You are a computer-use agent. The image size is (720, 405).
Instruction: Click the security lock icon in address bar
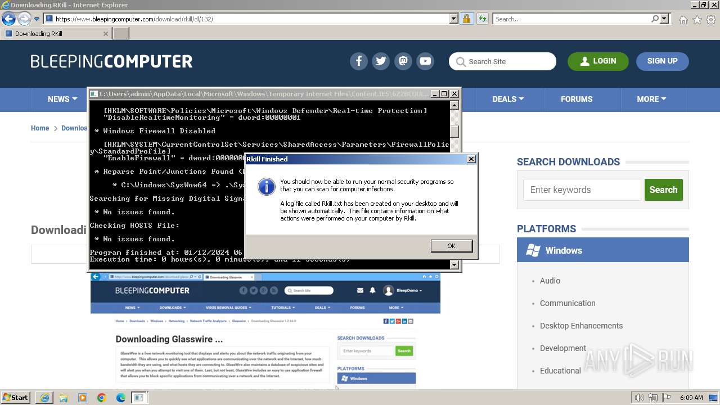pyautogui.click(x=466, y=19)
